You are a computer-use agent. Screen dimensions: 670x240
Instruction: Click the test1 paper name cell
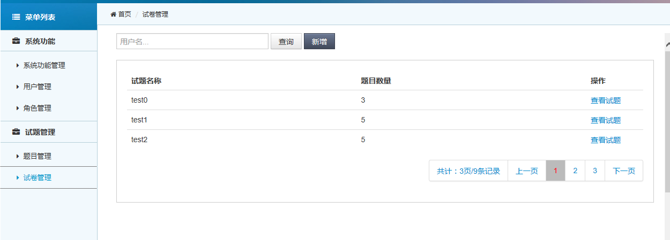point(139,120)
